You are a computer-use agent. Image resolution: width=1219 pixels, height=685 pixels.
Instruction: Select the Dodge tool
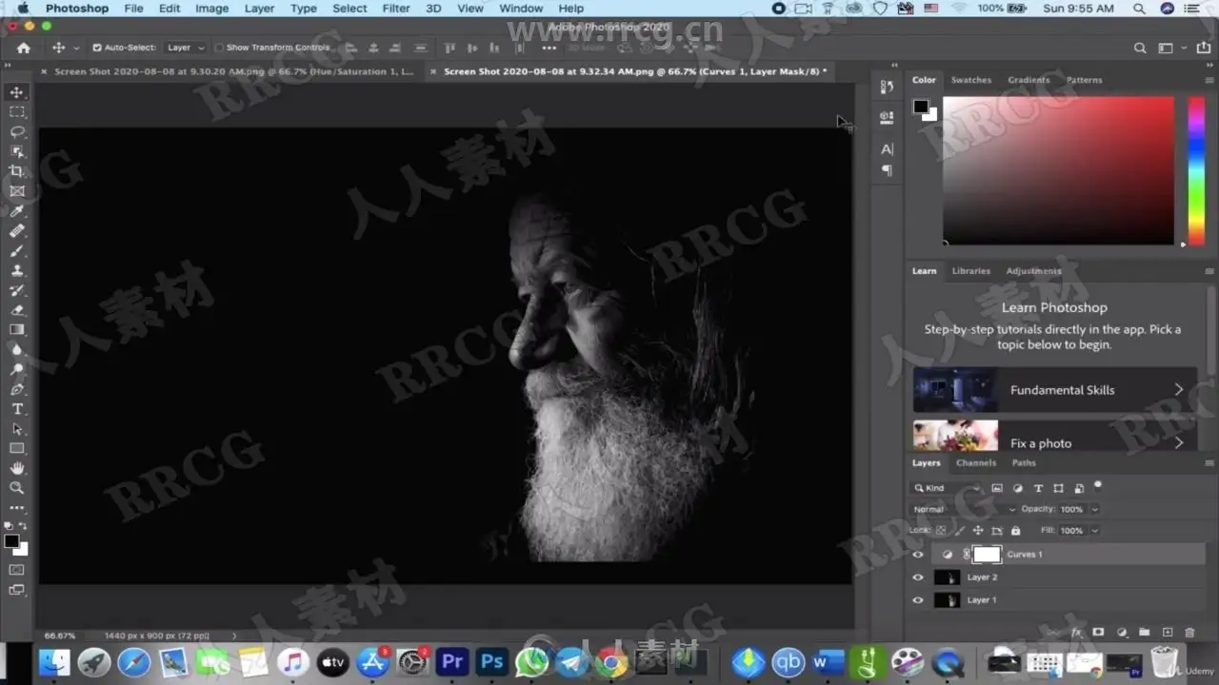click(17, 370)
